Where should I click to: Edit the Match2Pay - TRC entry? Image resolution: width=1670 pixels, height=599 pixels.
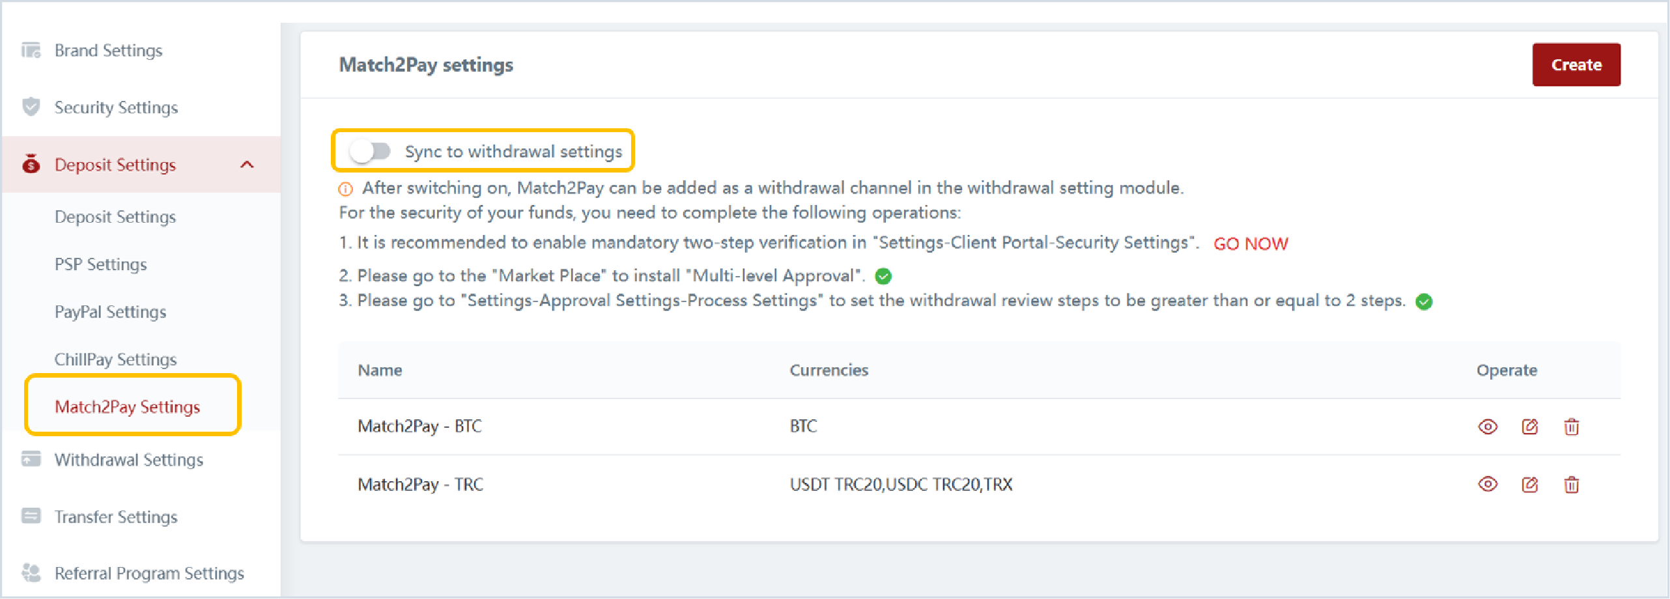[x=1529, y=484]
